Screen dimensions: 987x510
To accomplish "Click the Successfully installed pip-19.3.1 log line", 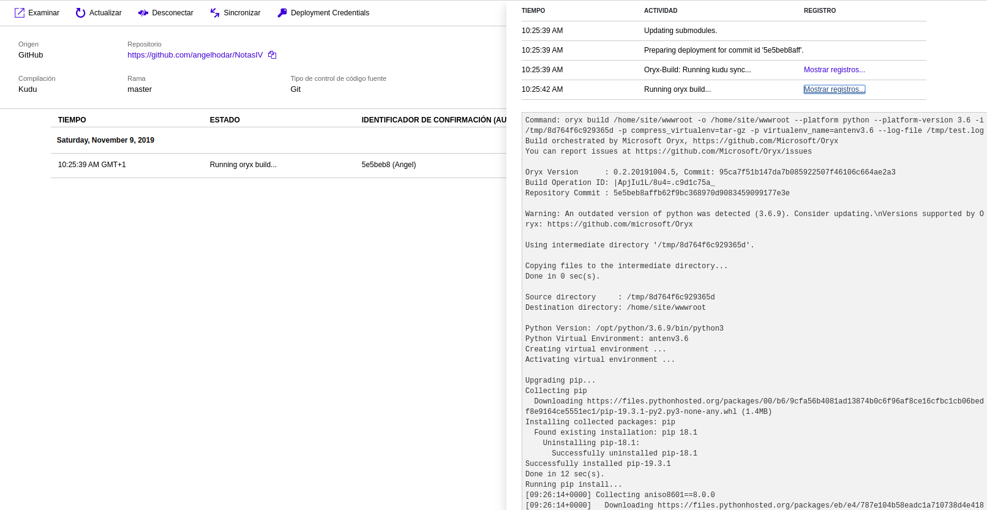I will 598,463.
